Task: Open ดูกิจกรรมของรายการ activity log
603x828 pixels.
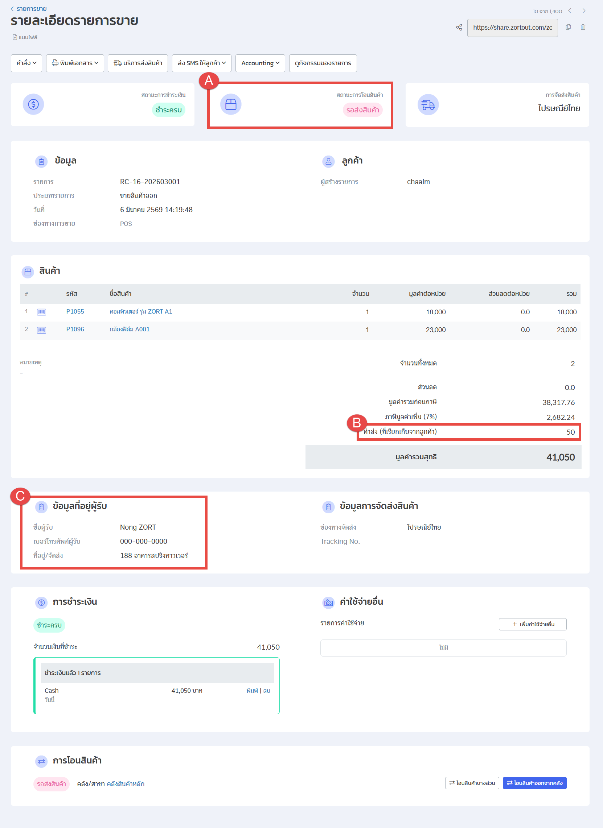Action: coord(323,63)
